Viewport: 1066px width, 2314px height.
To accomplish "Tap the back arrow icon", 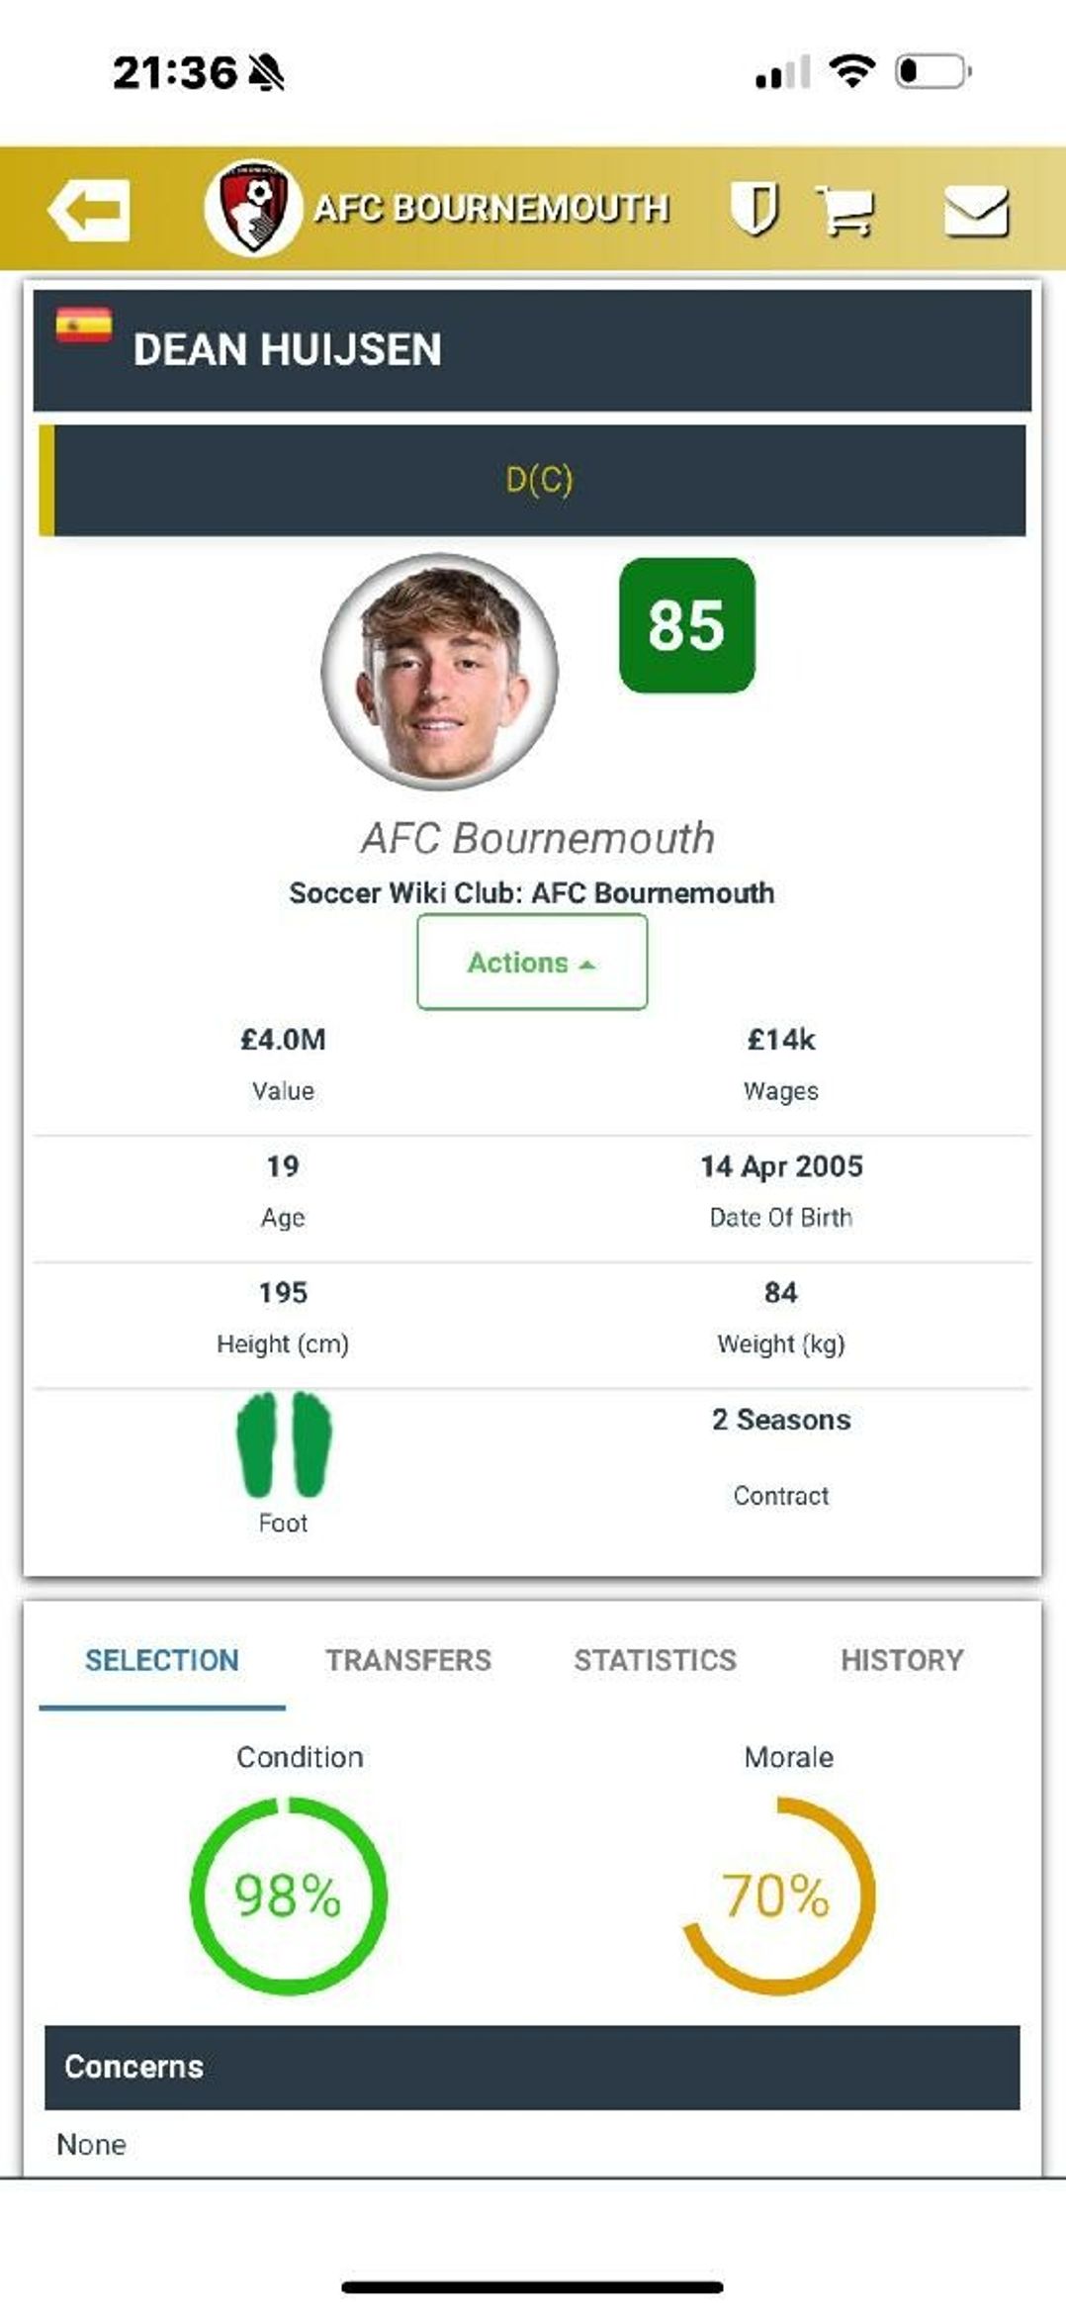I will tap(89, 210).
